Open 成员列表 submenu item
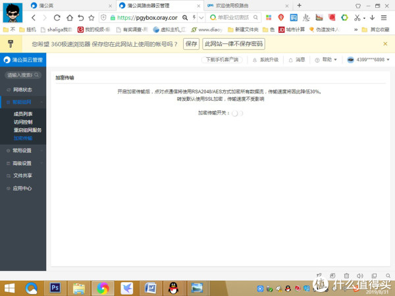 click(23, 114)
